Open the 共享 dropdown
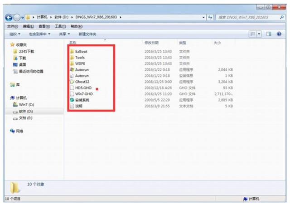This screenshot has width=290, height=205. point(64,34)
